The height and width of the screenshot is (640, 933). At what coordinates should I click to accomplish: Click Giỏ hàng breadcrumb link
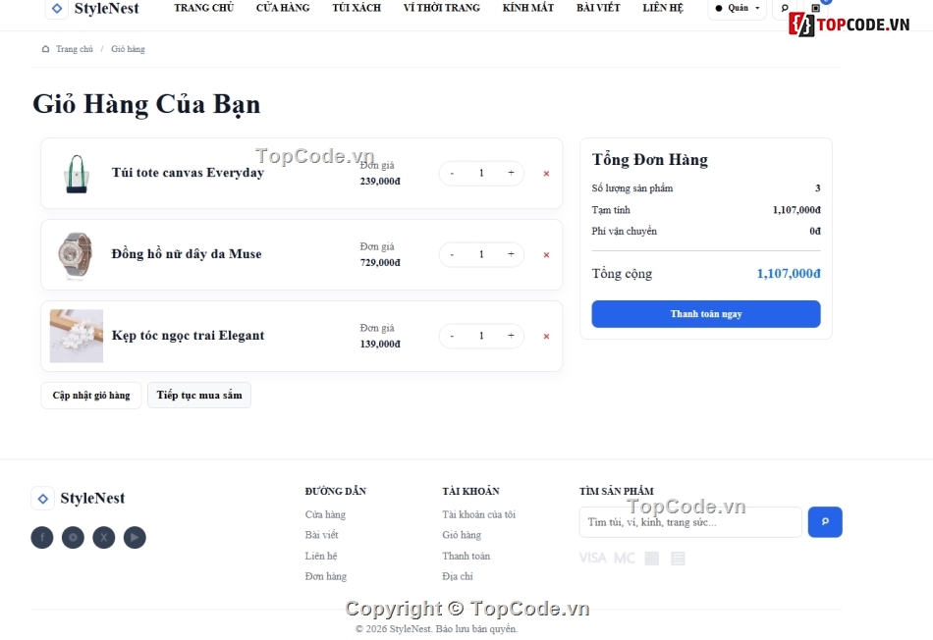[x=128, y=49]
